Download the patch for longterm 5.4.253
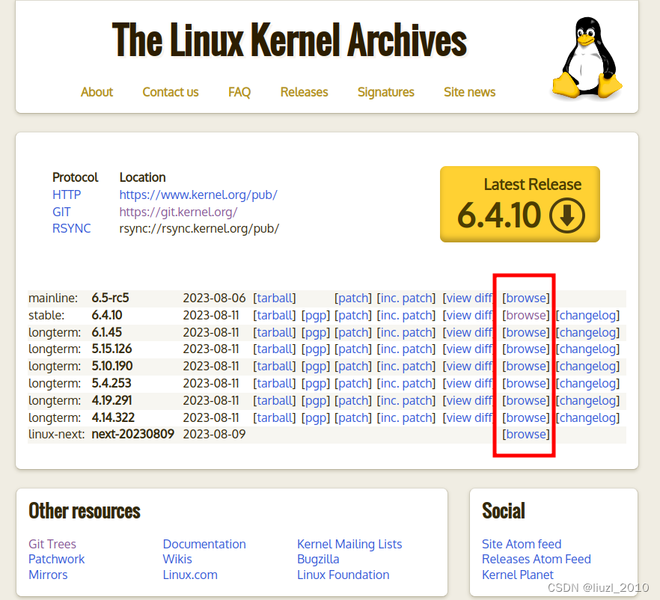The height and width of the screenshot is (600, 660). click(x=353, y=383)
